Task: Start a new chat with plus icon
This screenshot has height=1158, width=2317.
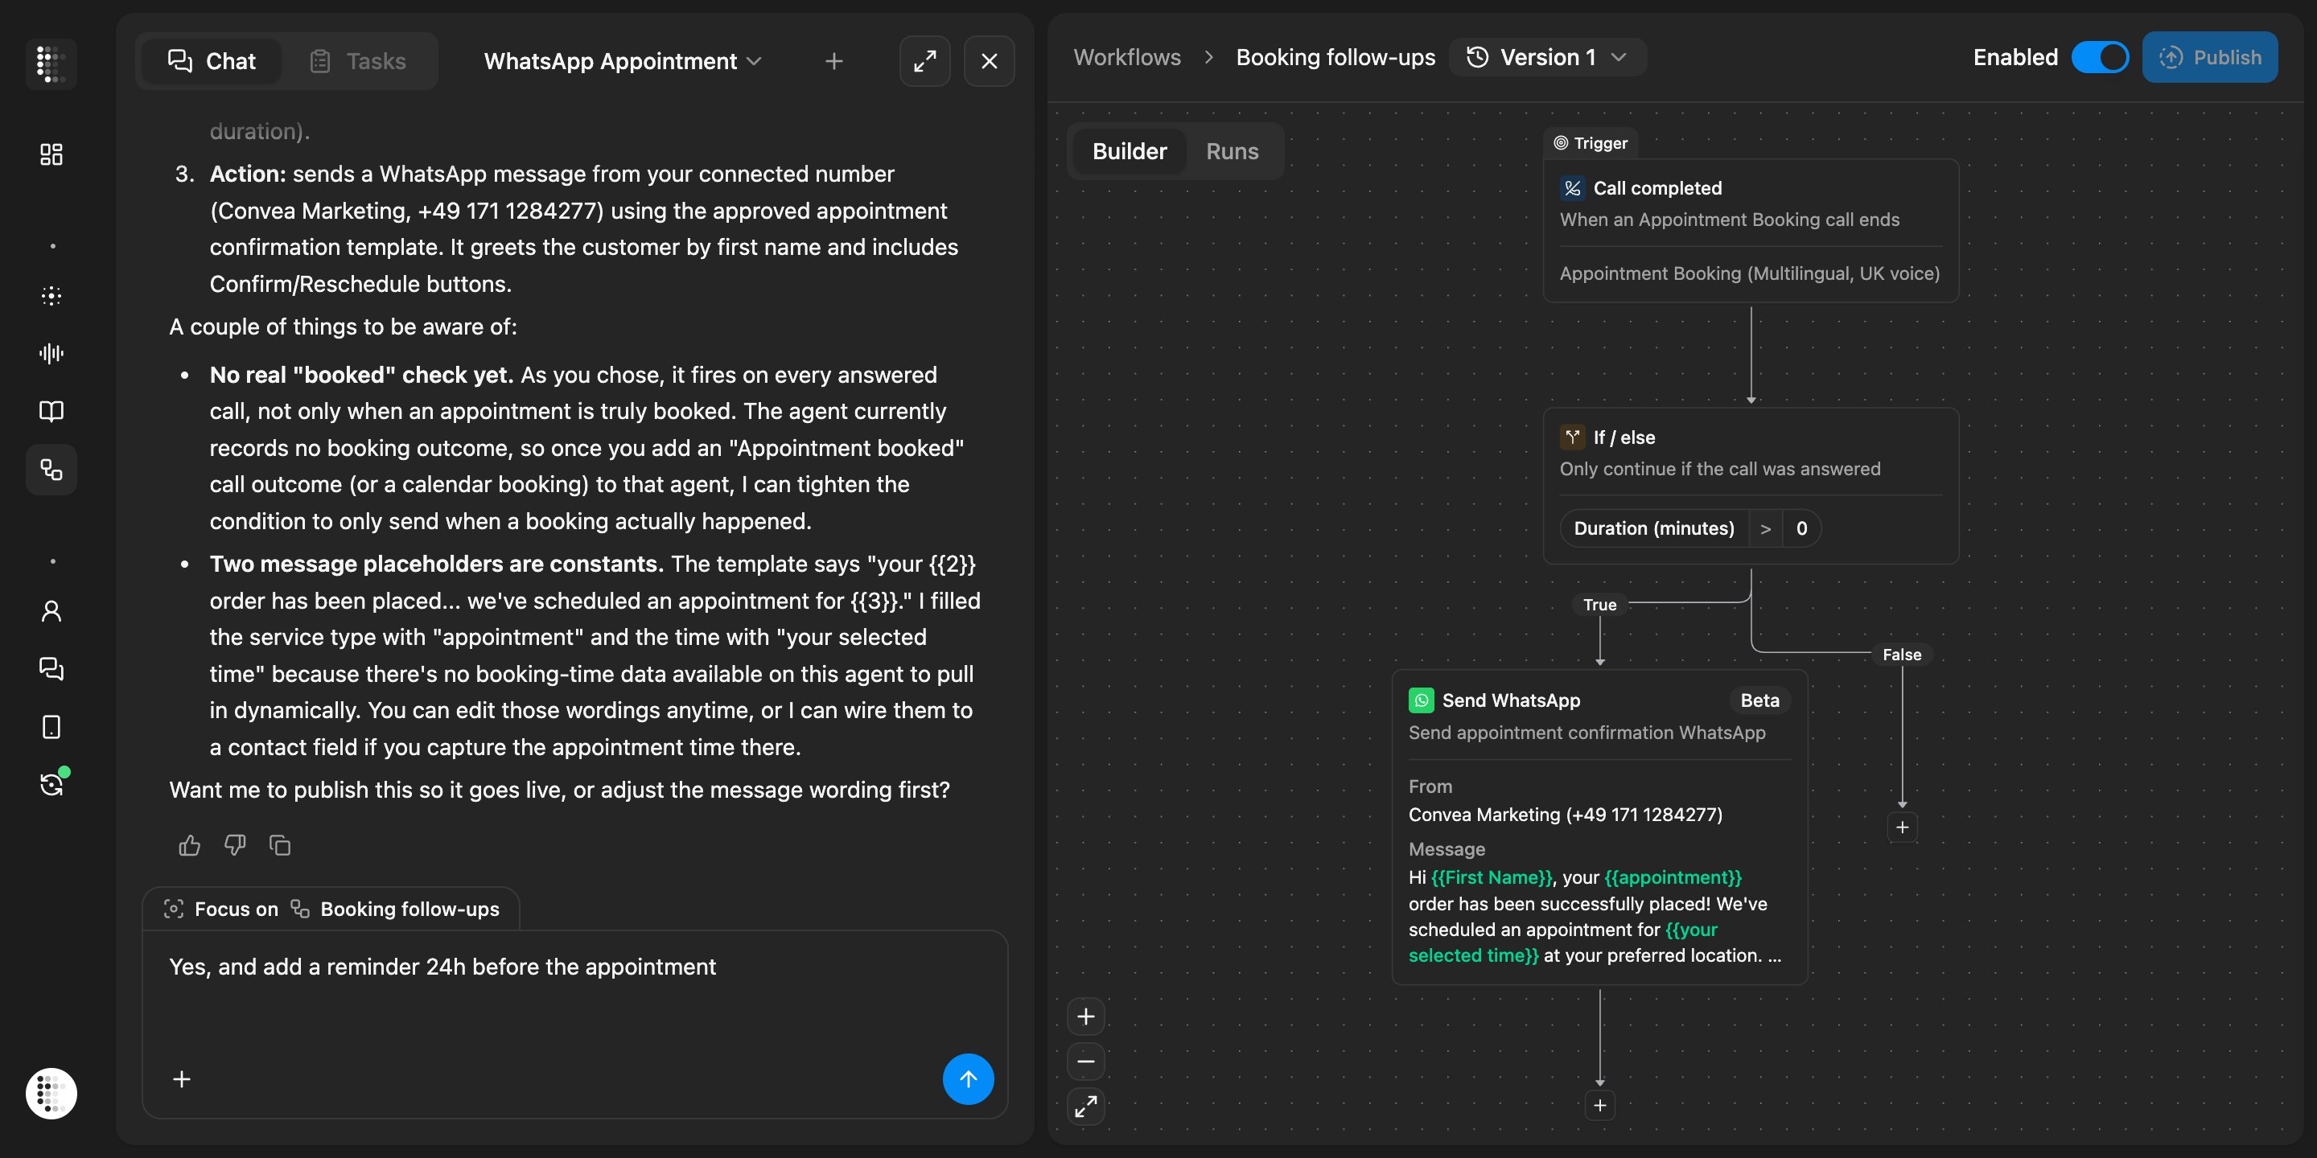Action: 833,61
